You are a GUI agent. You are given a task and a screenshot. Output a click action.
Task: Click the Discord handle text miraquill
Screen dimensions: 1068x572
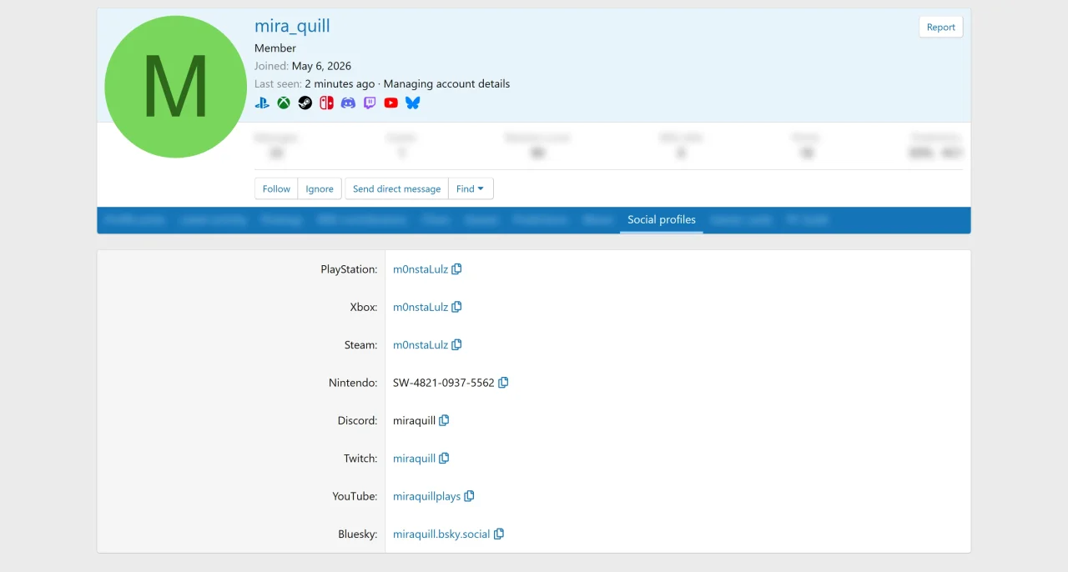click(x=414, y=420)
